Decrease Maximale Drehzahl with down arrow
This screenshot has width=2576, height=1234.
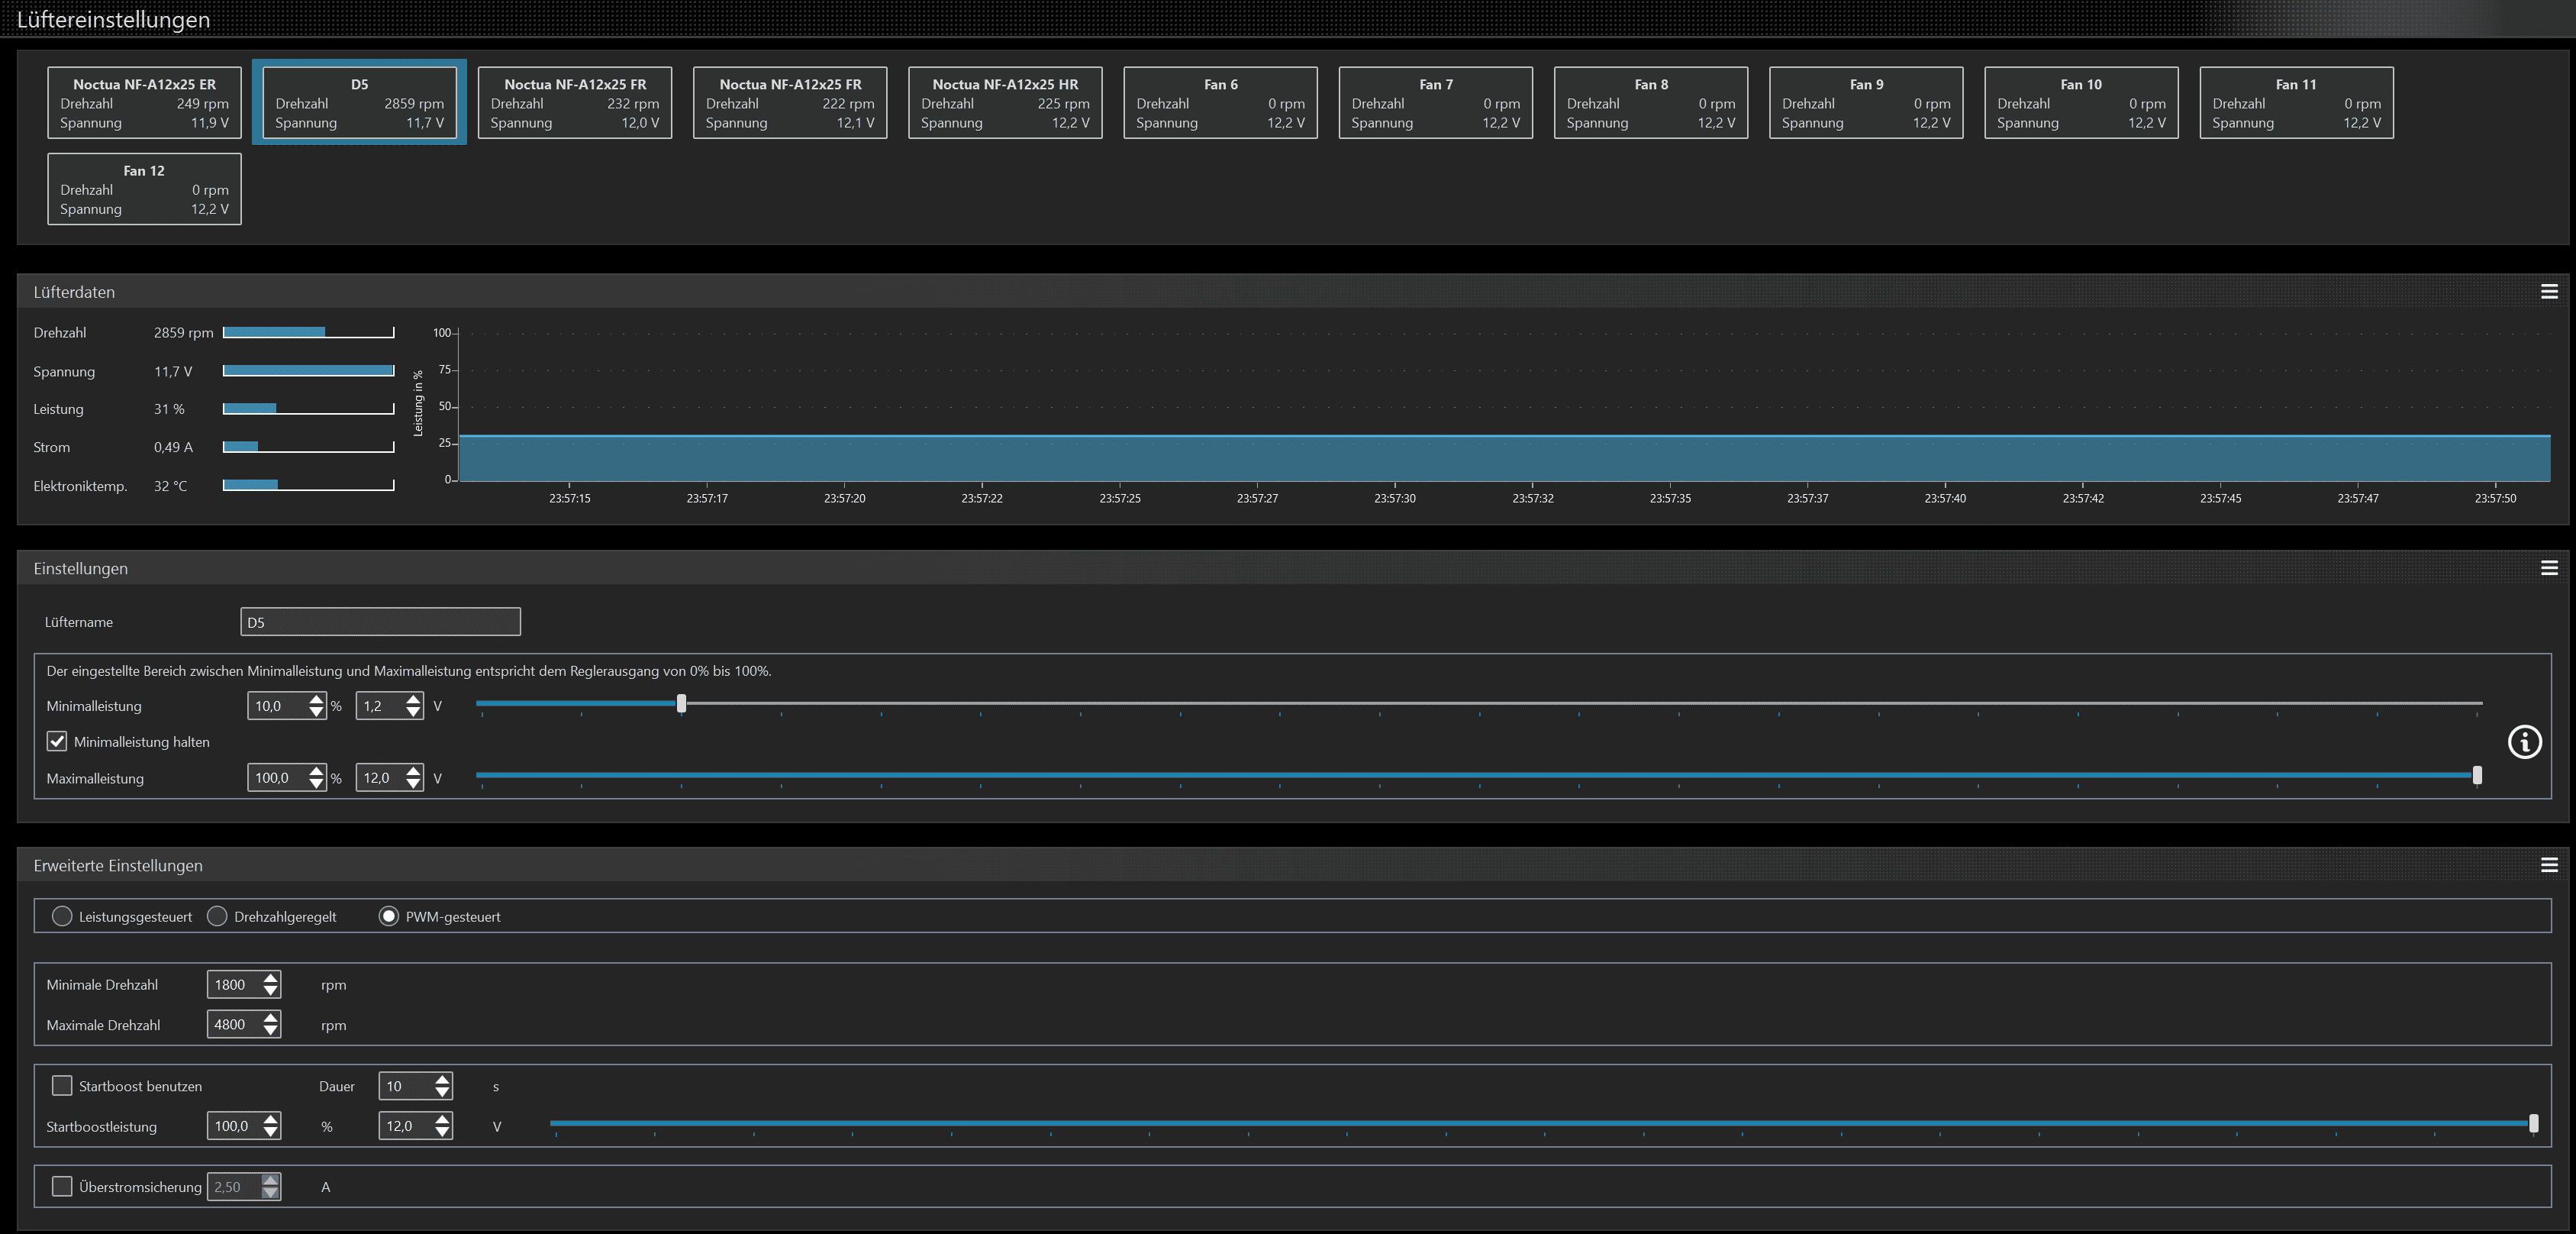[x=270, y=1031]
